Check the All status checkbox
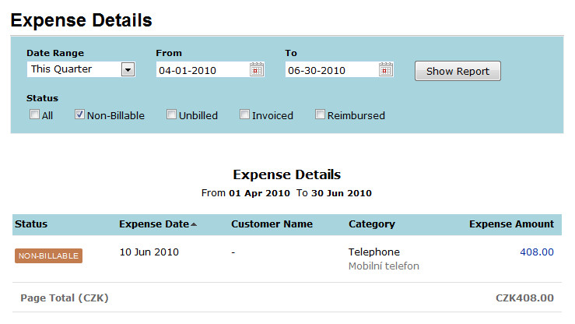 pos(34,114)
